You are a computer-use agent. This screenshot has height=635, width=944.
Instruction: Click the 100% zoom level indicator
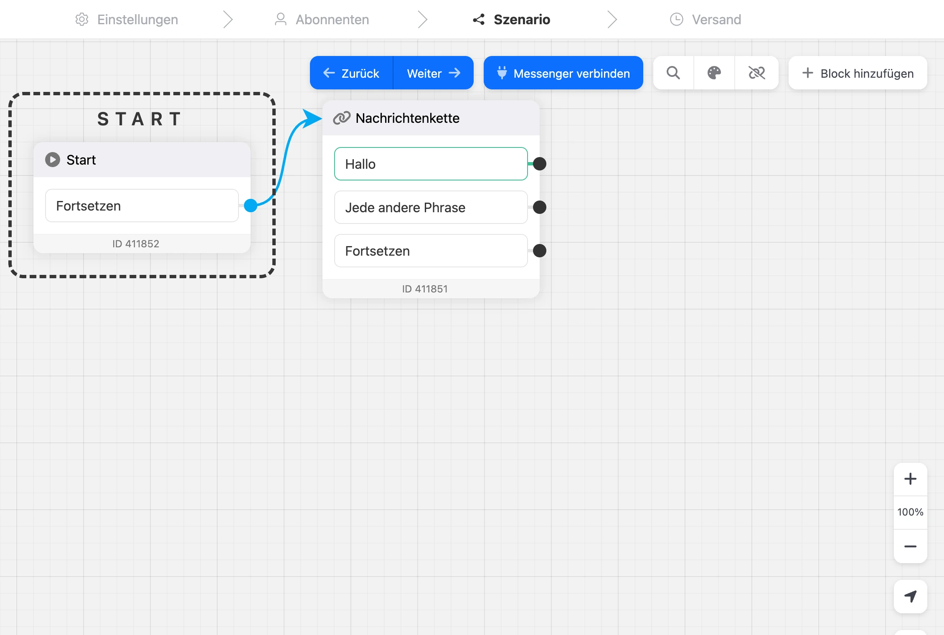click(910, 512)
